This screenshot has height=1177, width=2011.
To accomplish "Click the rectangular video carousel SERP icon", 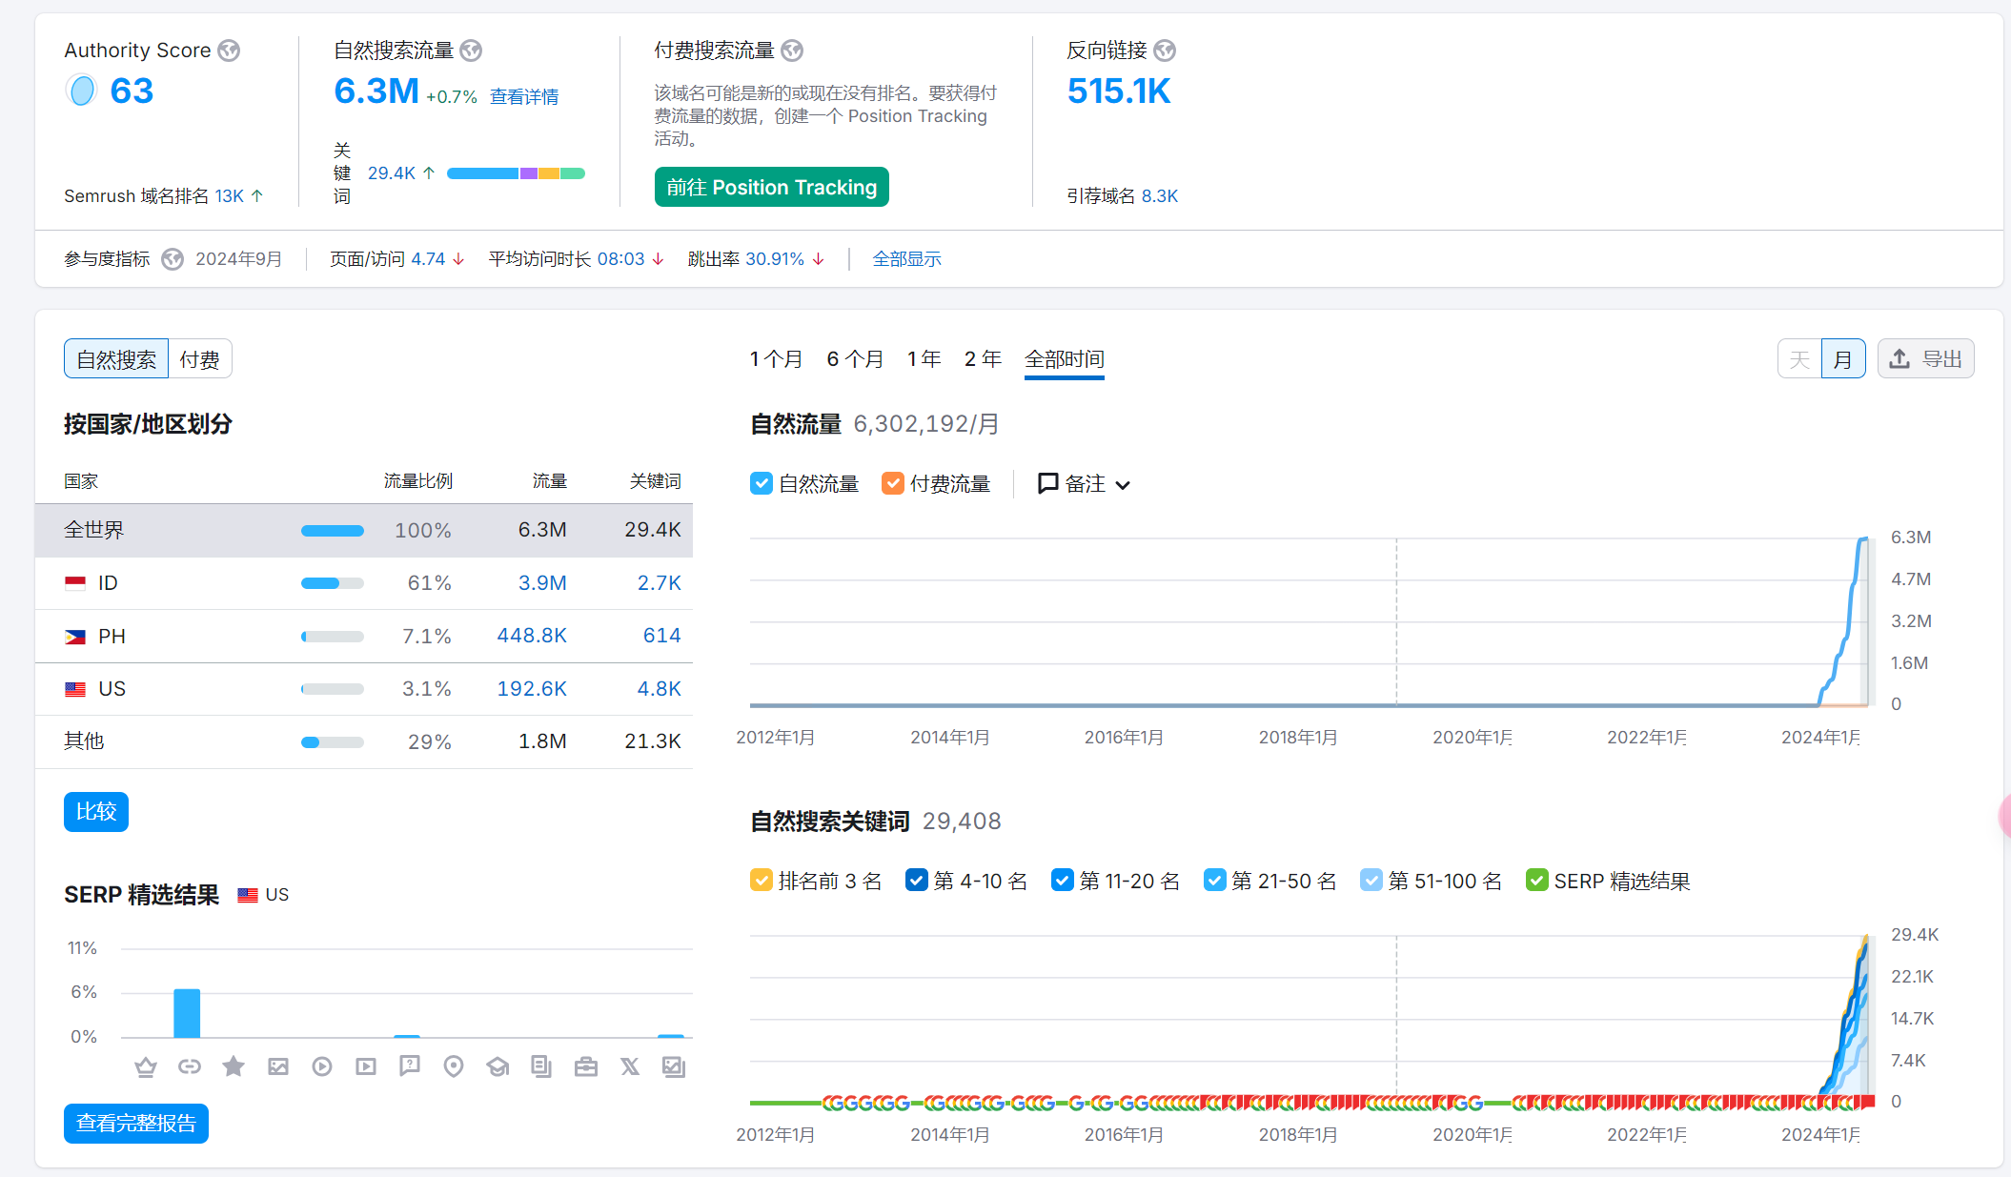I will [x=366, y=1066].
